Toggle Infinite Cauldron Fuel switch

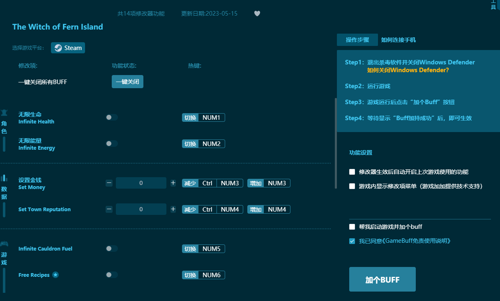coord(111,249)
